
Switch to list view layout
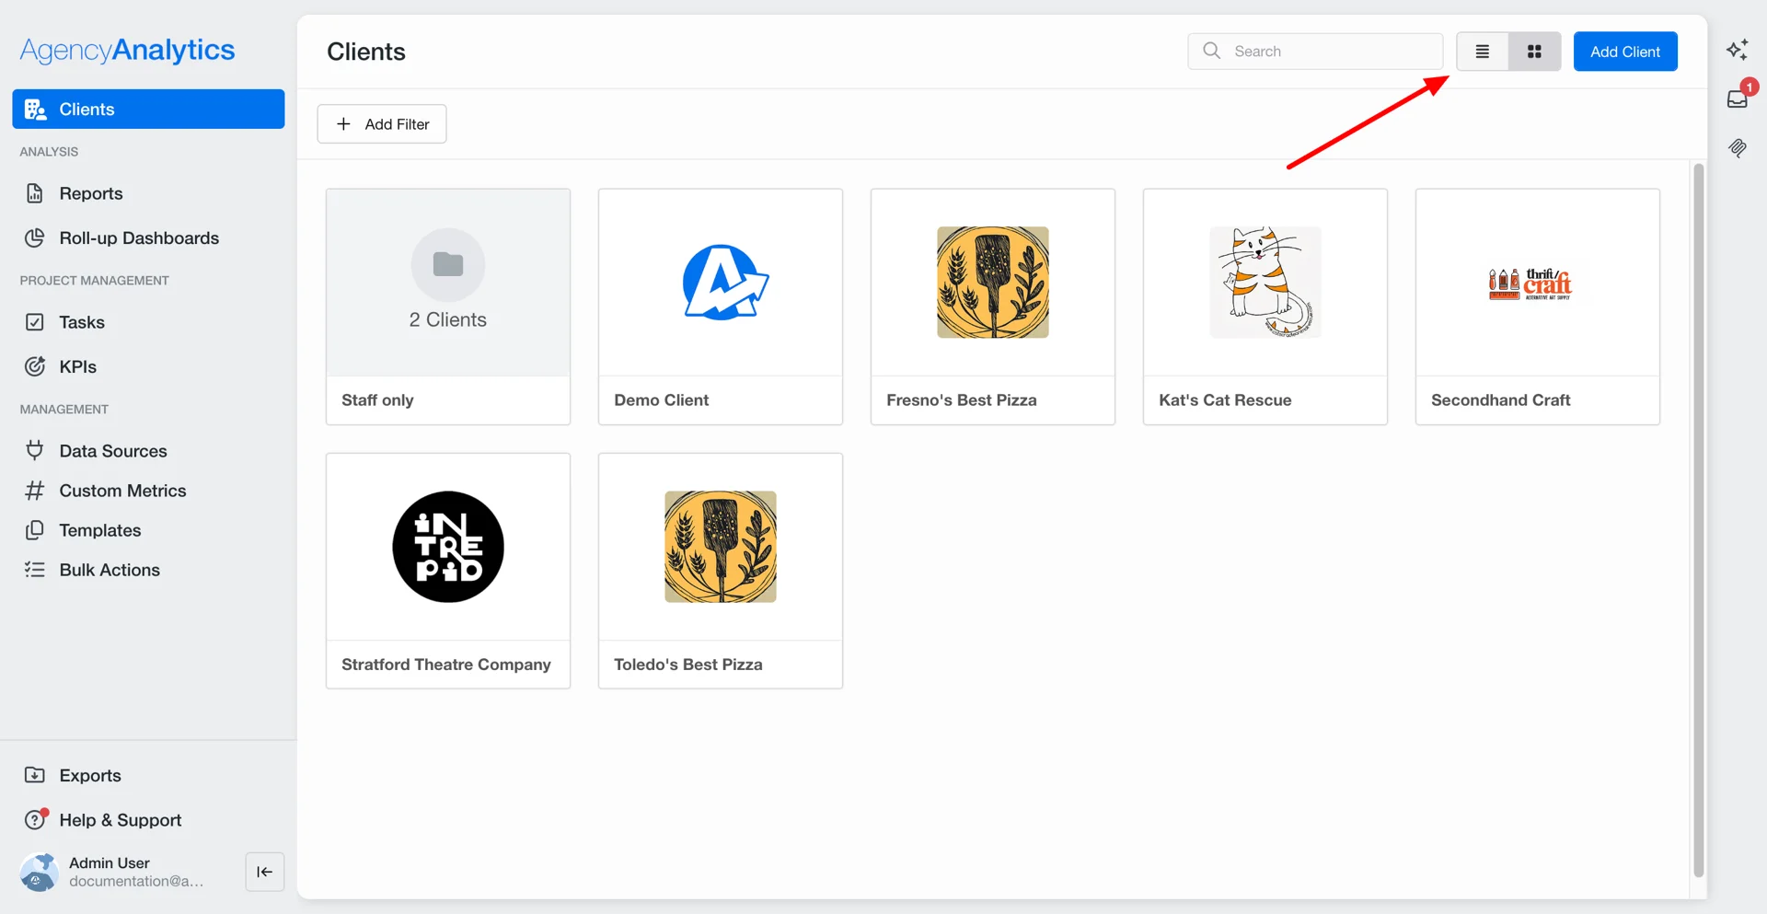click(x=1483, y=52)
